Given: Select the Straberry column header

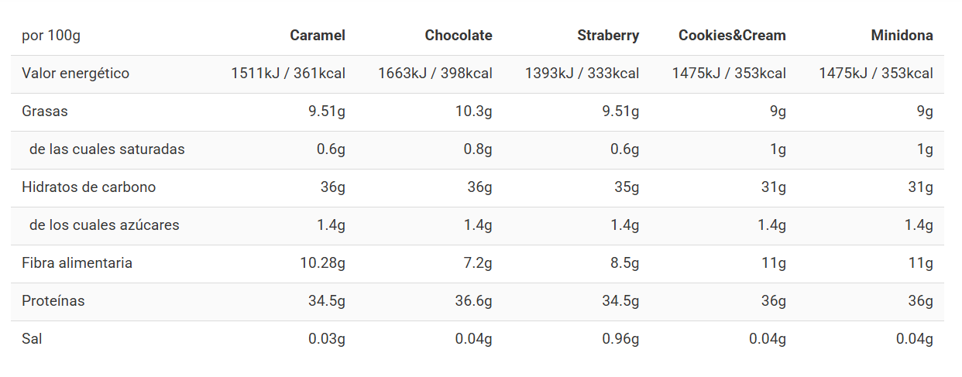Looking at the screenshot, I should point(608,36).
